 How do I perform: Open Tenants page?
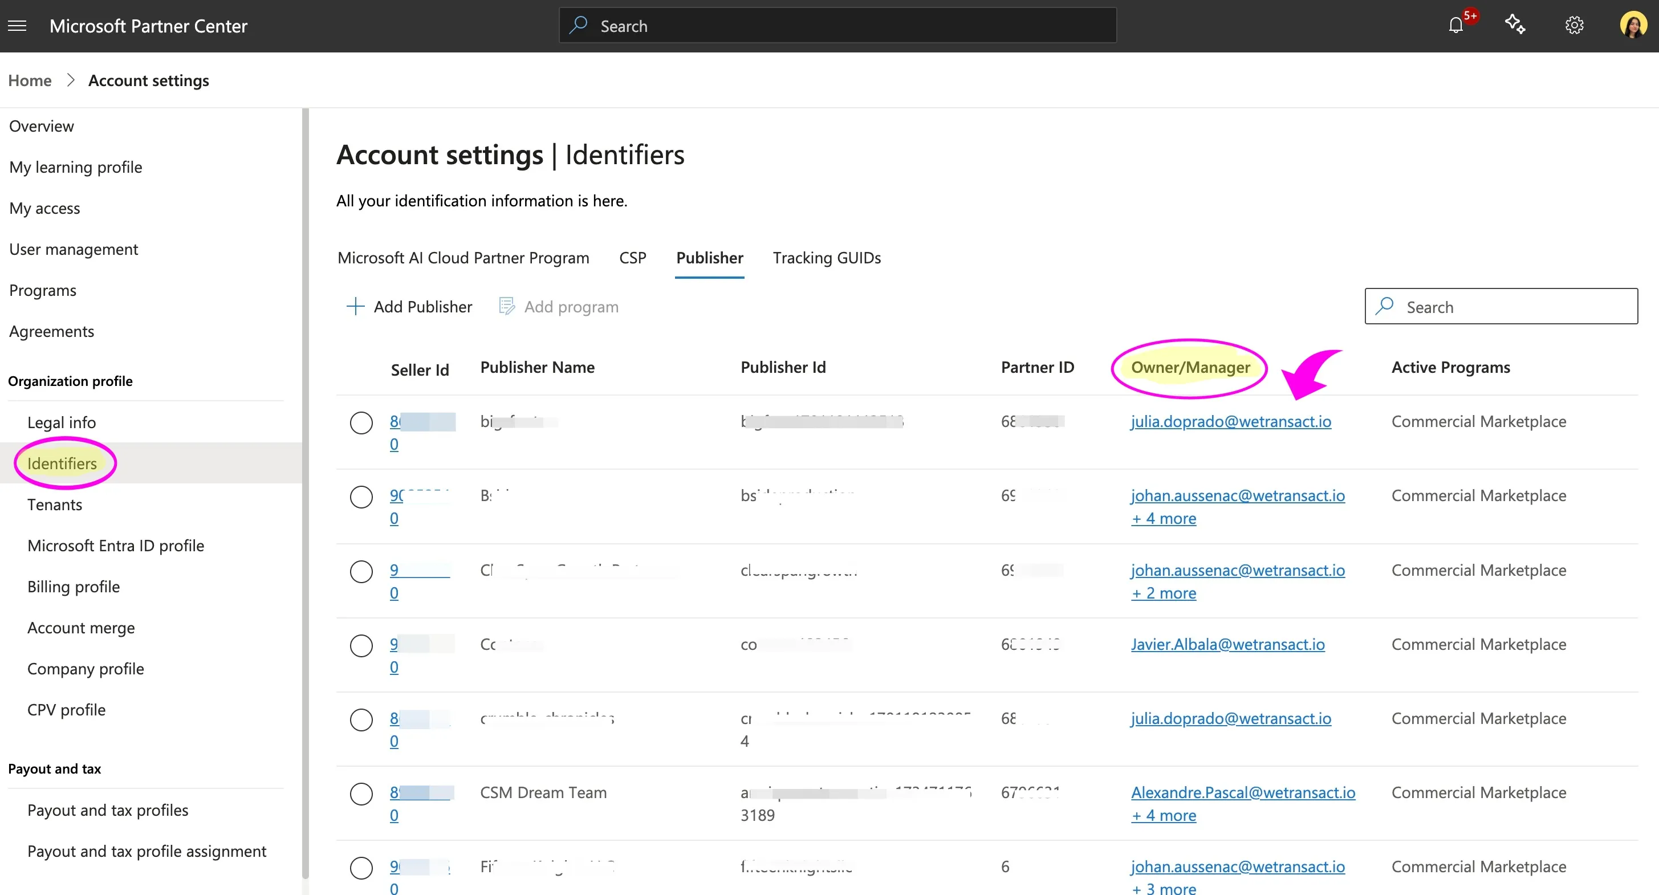[55, 505]
